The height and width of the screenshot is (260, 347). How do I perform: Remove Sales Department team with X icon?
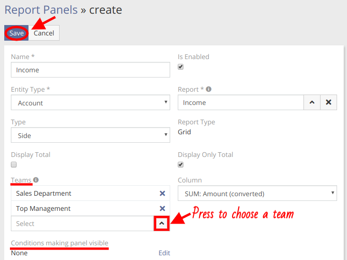[162, 193]
